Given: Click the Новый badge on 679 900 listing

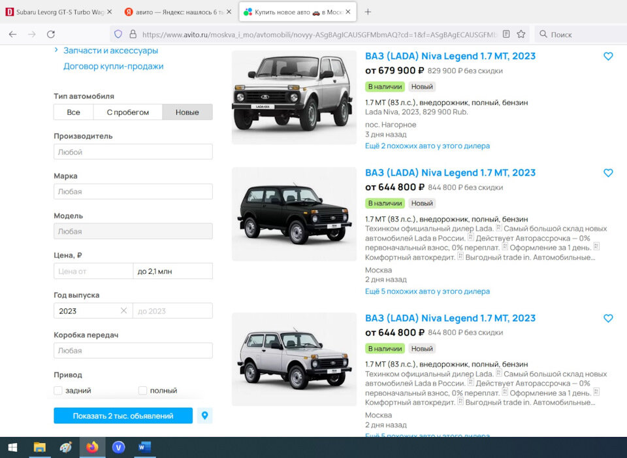Looking at the screenshot, I should pos(422,87).
